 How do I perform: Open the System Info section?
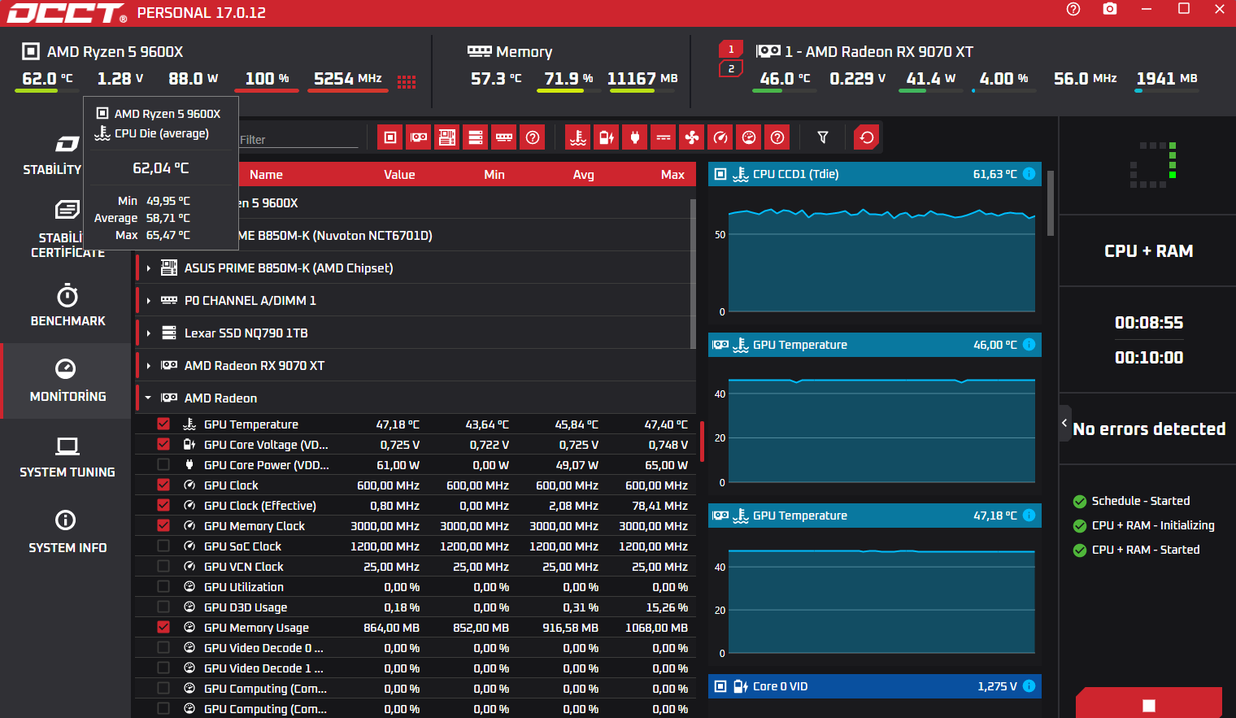[67, 532]
